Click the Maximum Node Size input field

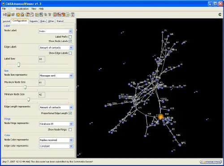pyautogui.click(x=42, y=82)
